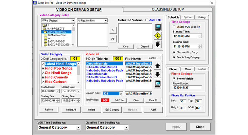This screenshot has height=135, width=248.
Task: Click the Delete All button
Action: coord(71,110)
